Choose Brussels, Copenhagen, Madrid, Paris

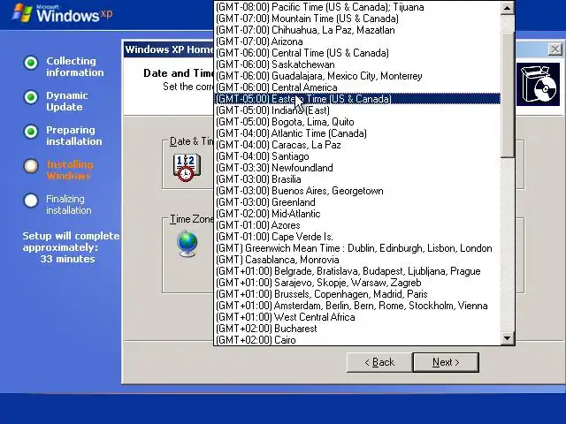tap(357, 294)
